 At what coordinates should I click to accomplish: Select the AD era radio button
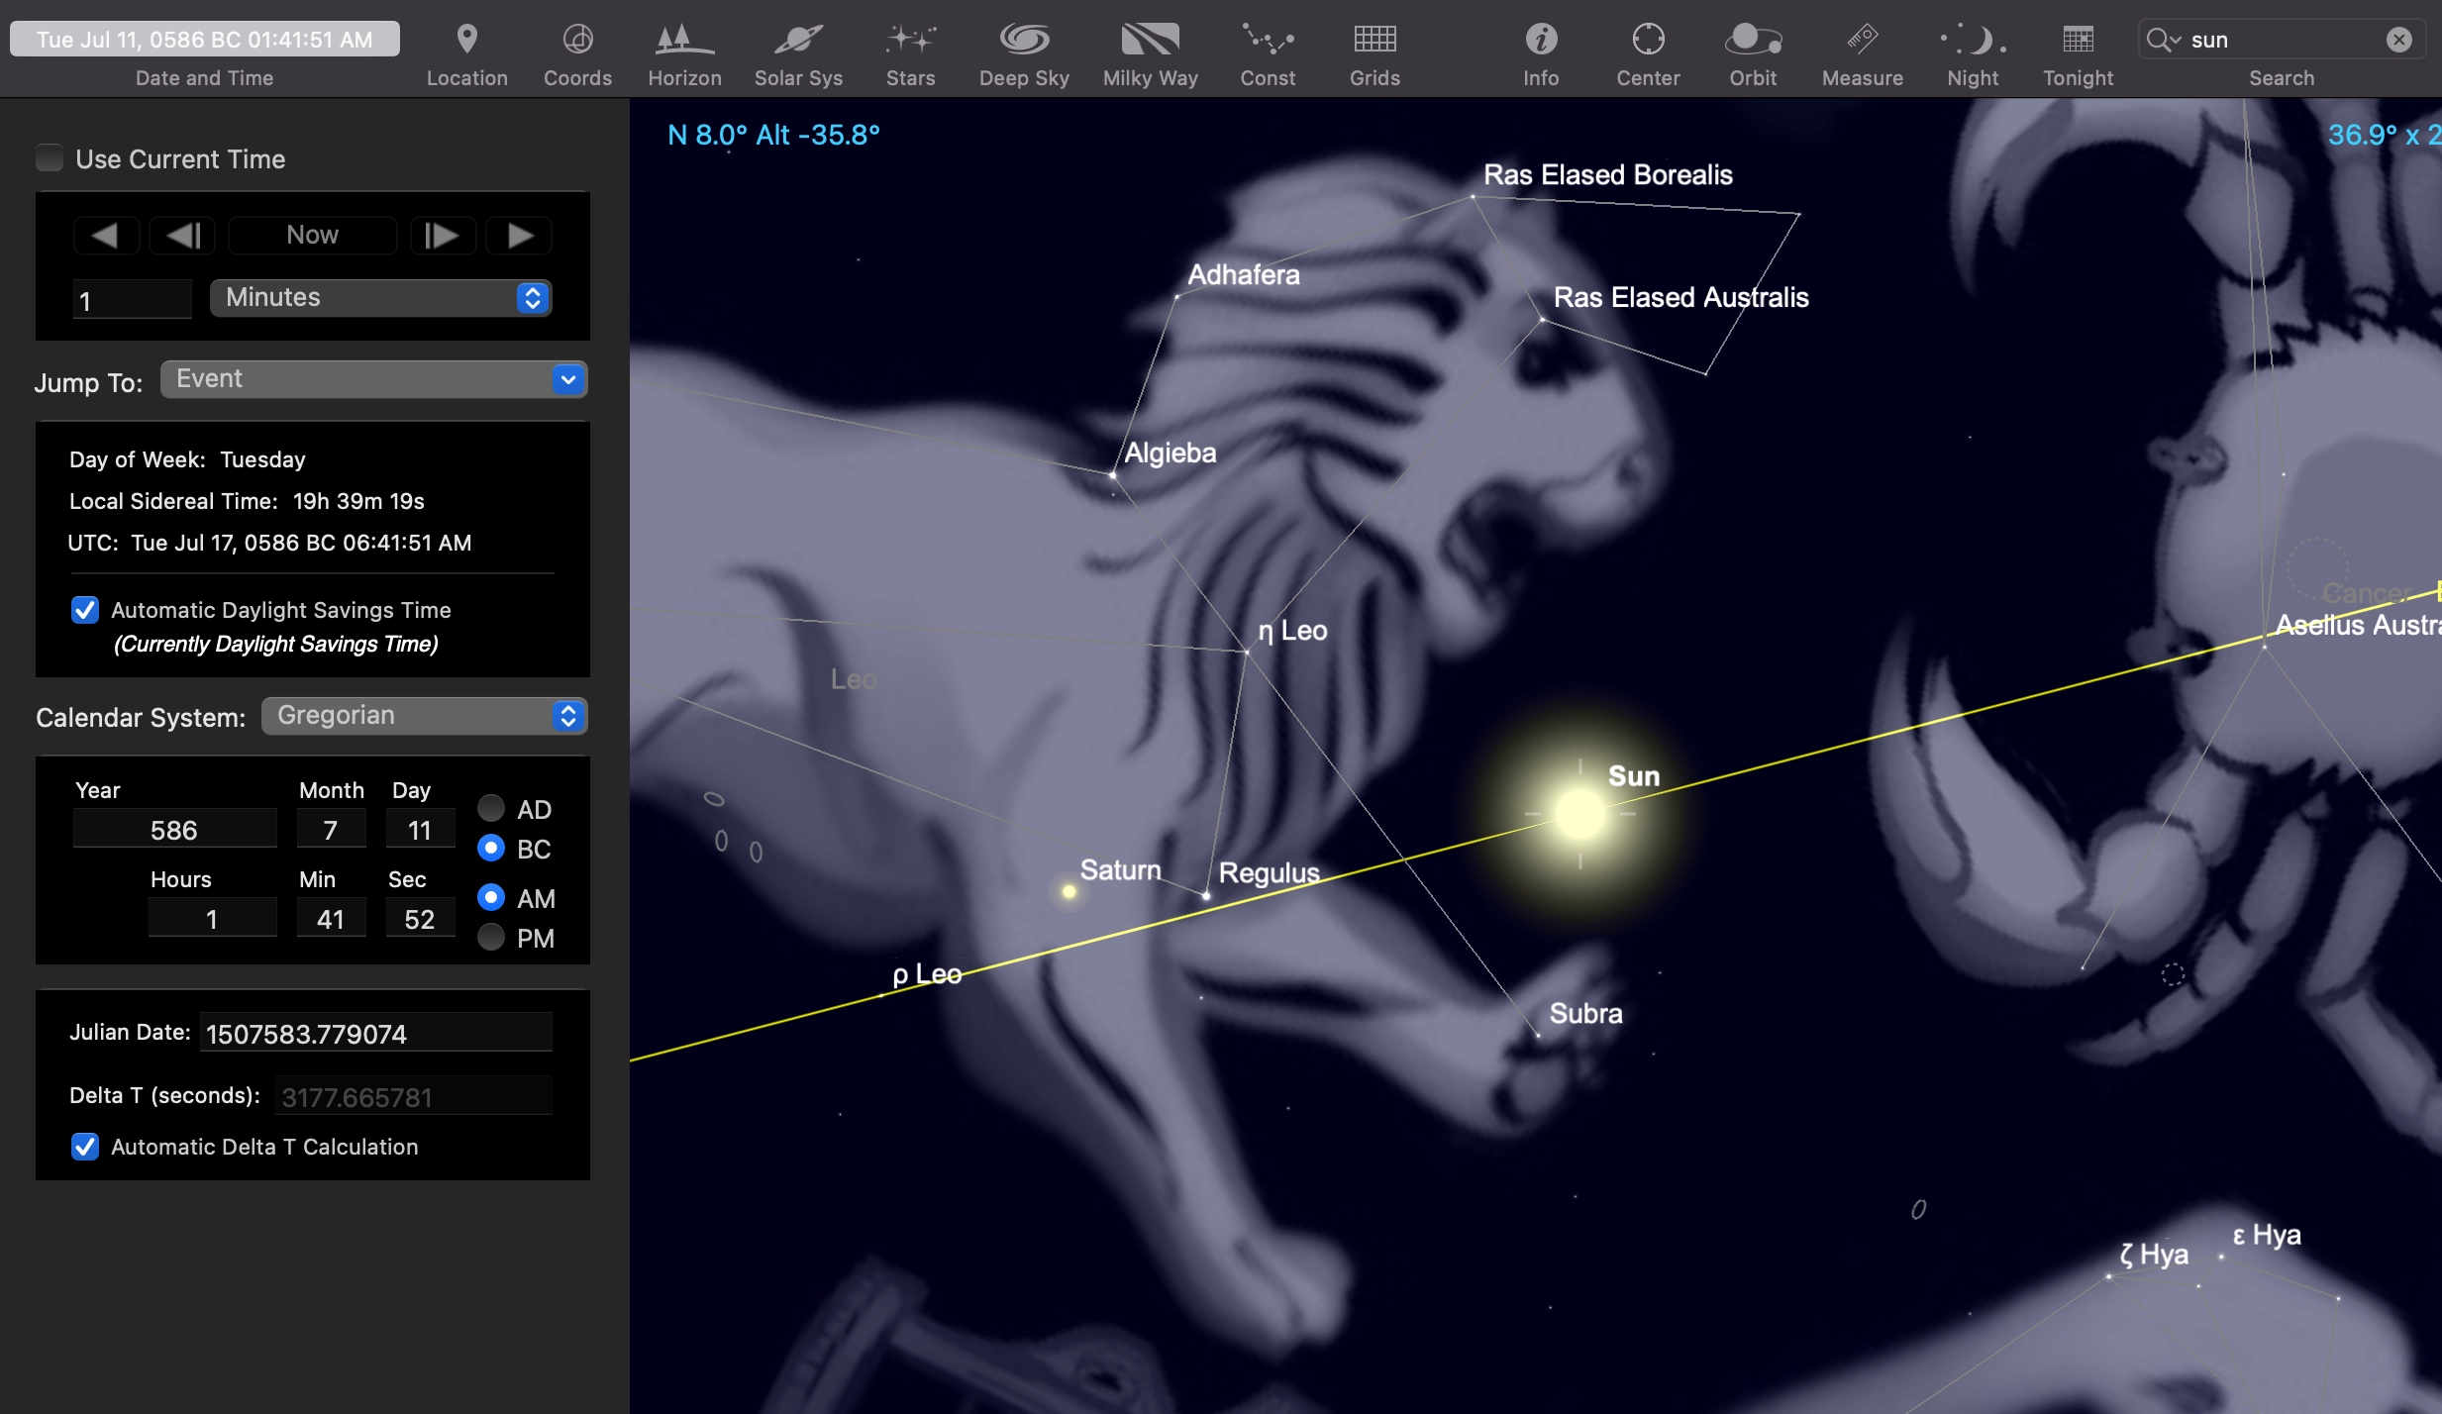(491, 809)
